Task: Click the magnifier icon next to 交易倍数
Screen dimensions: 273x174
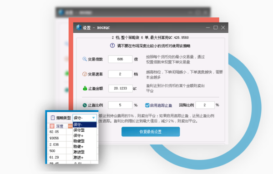Action: (x=85, y=59)
